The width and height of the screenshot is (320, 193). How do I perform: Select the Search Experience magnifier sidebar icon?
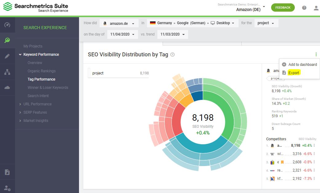tap(7, 40)
